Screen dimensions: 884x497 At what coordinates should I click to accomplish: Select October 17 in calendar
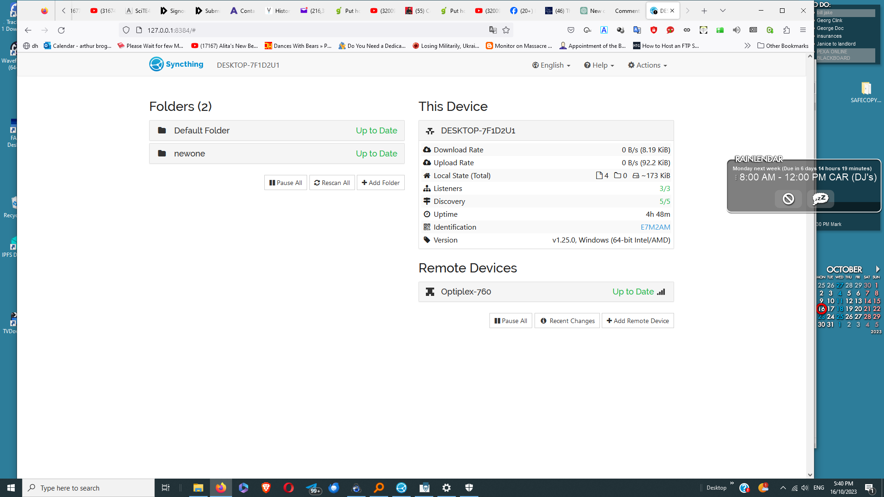coord(831,309)
